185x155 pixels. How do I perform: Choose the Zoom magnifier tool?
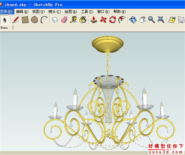point(152,20)
